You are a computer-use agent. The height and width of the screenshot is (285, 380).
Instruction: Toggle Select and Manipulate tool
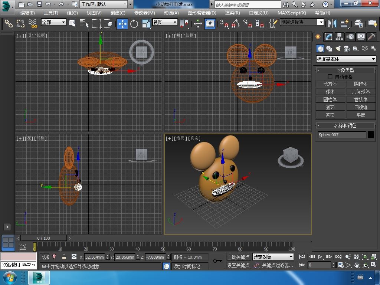[198, 23]
